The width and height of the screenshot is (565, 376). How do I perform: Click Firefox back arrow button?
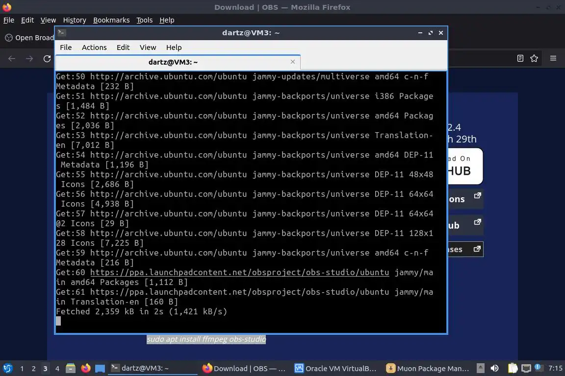pos(12,59)
